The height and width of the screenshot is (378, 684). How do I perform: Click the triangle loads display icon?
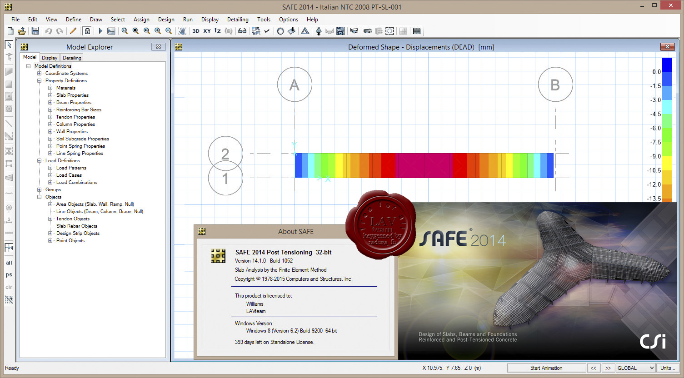(x=305, y=31)
